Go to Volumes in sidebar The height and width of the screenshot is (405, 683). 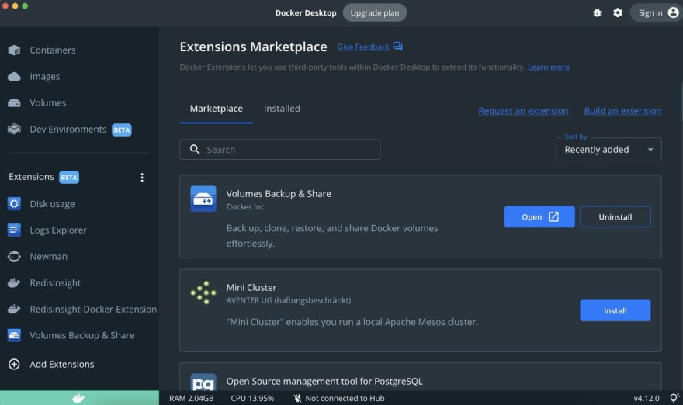(48, 102)
